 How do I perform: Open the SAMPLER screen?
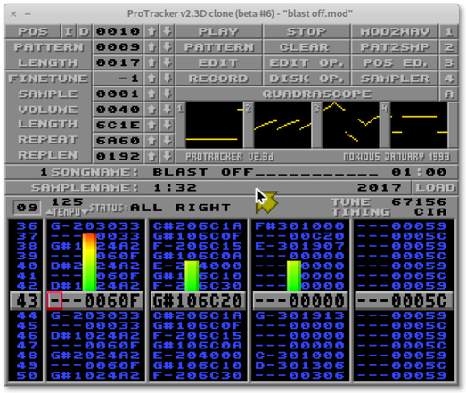395,78
